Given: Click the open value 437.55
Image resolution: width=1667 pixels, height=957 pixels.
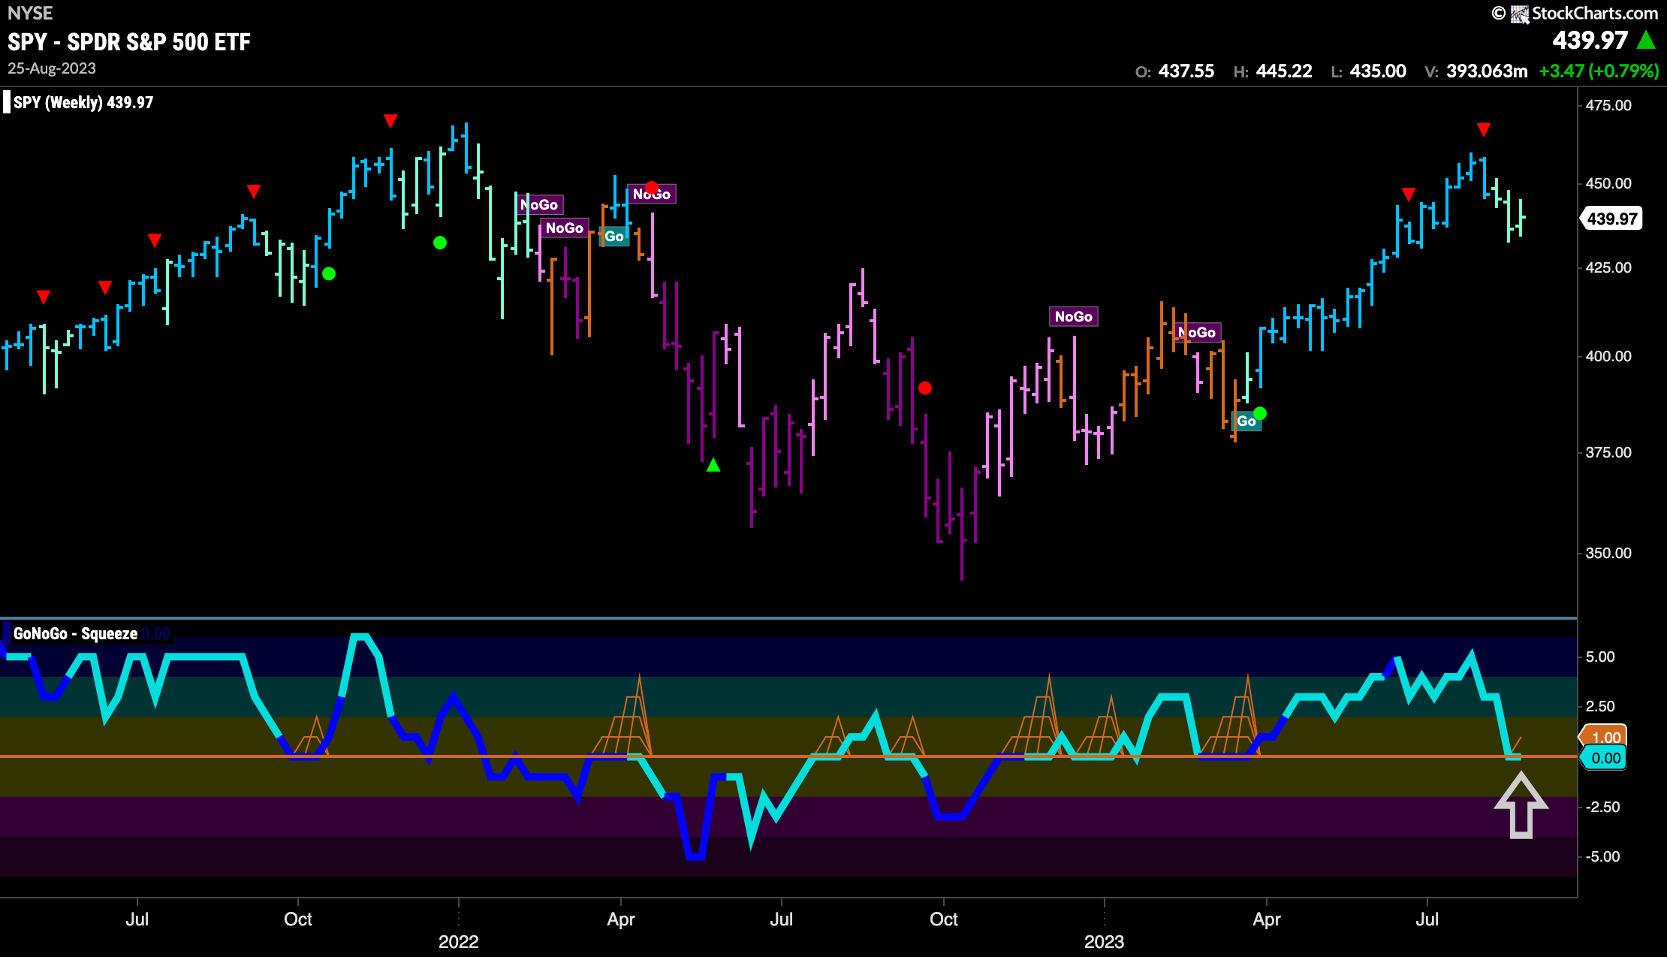Looking at the screenshot, I should [1186, 71].
